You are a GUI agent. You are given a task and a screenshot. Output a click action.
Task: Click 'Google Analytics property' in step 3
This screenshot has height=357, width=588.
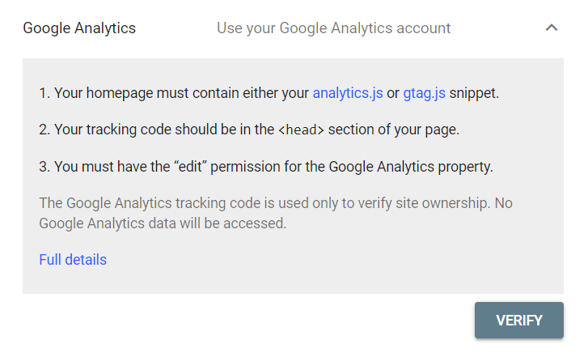point(411,166)
